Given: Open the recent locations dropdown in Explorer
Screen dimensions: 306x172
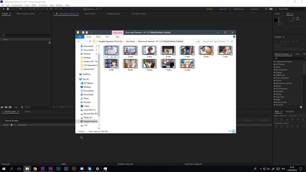Looking at the screenshot, I should pos(87,42).
